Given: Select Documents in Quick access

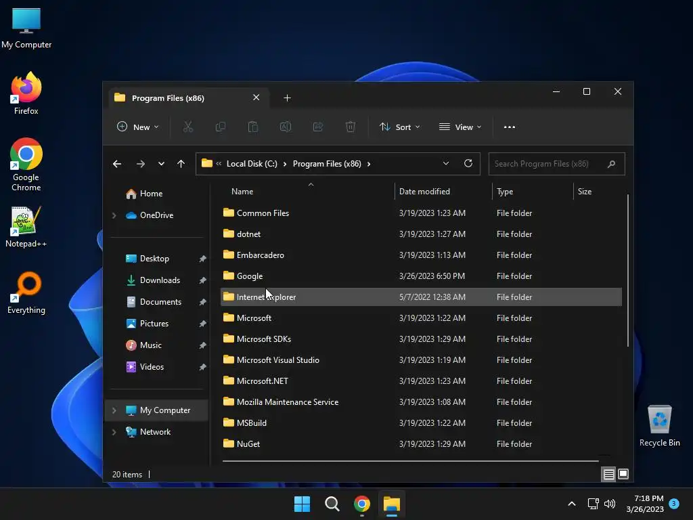Looking at the screenshot, I should point(154,302).
